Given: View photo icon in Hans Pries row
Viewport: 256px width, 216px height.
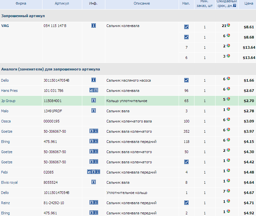Looking at the screenshot, I should [x=91, y=90].
